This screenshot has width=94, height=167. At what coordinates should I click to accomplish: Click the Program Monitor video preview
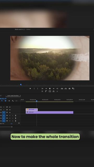[x=50, y=58]
